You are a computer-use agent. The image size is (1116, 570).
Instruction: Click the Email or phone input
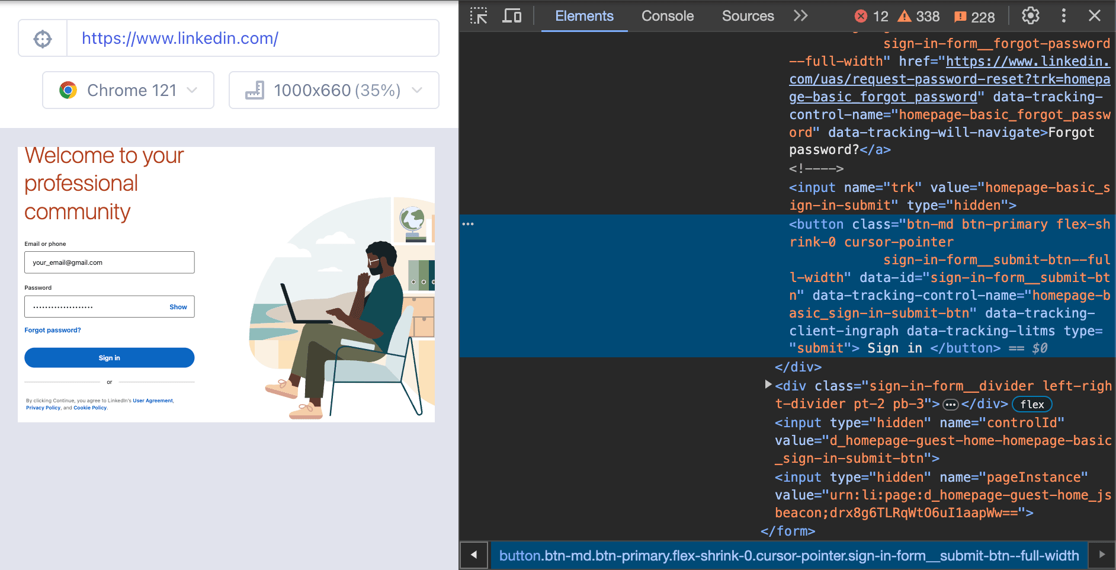[110, 262]
